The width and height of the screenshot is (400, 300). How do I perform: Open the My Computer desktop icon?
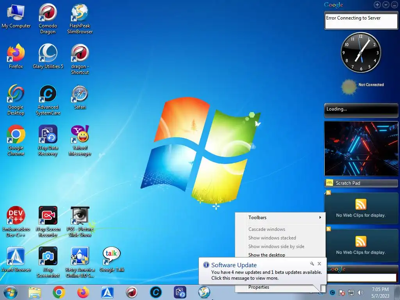(16, 16)
